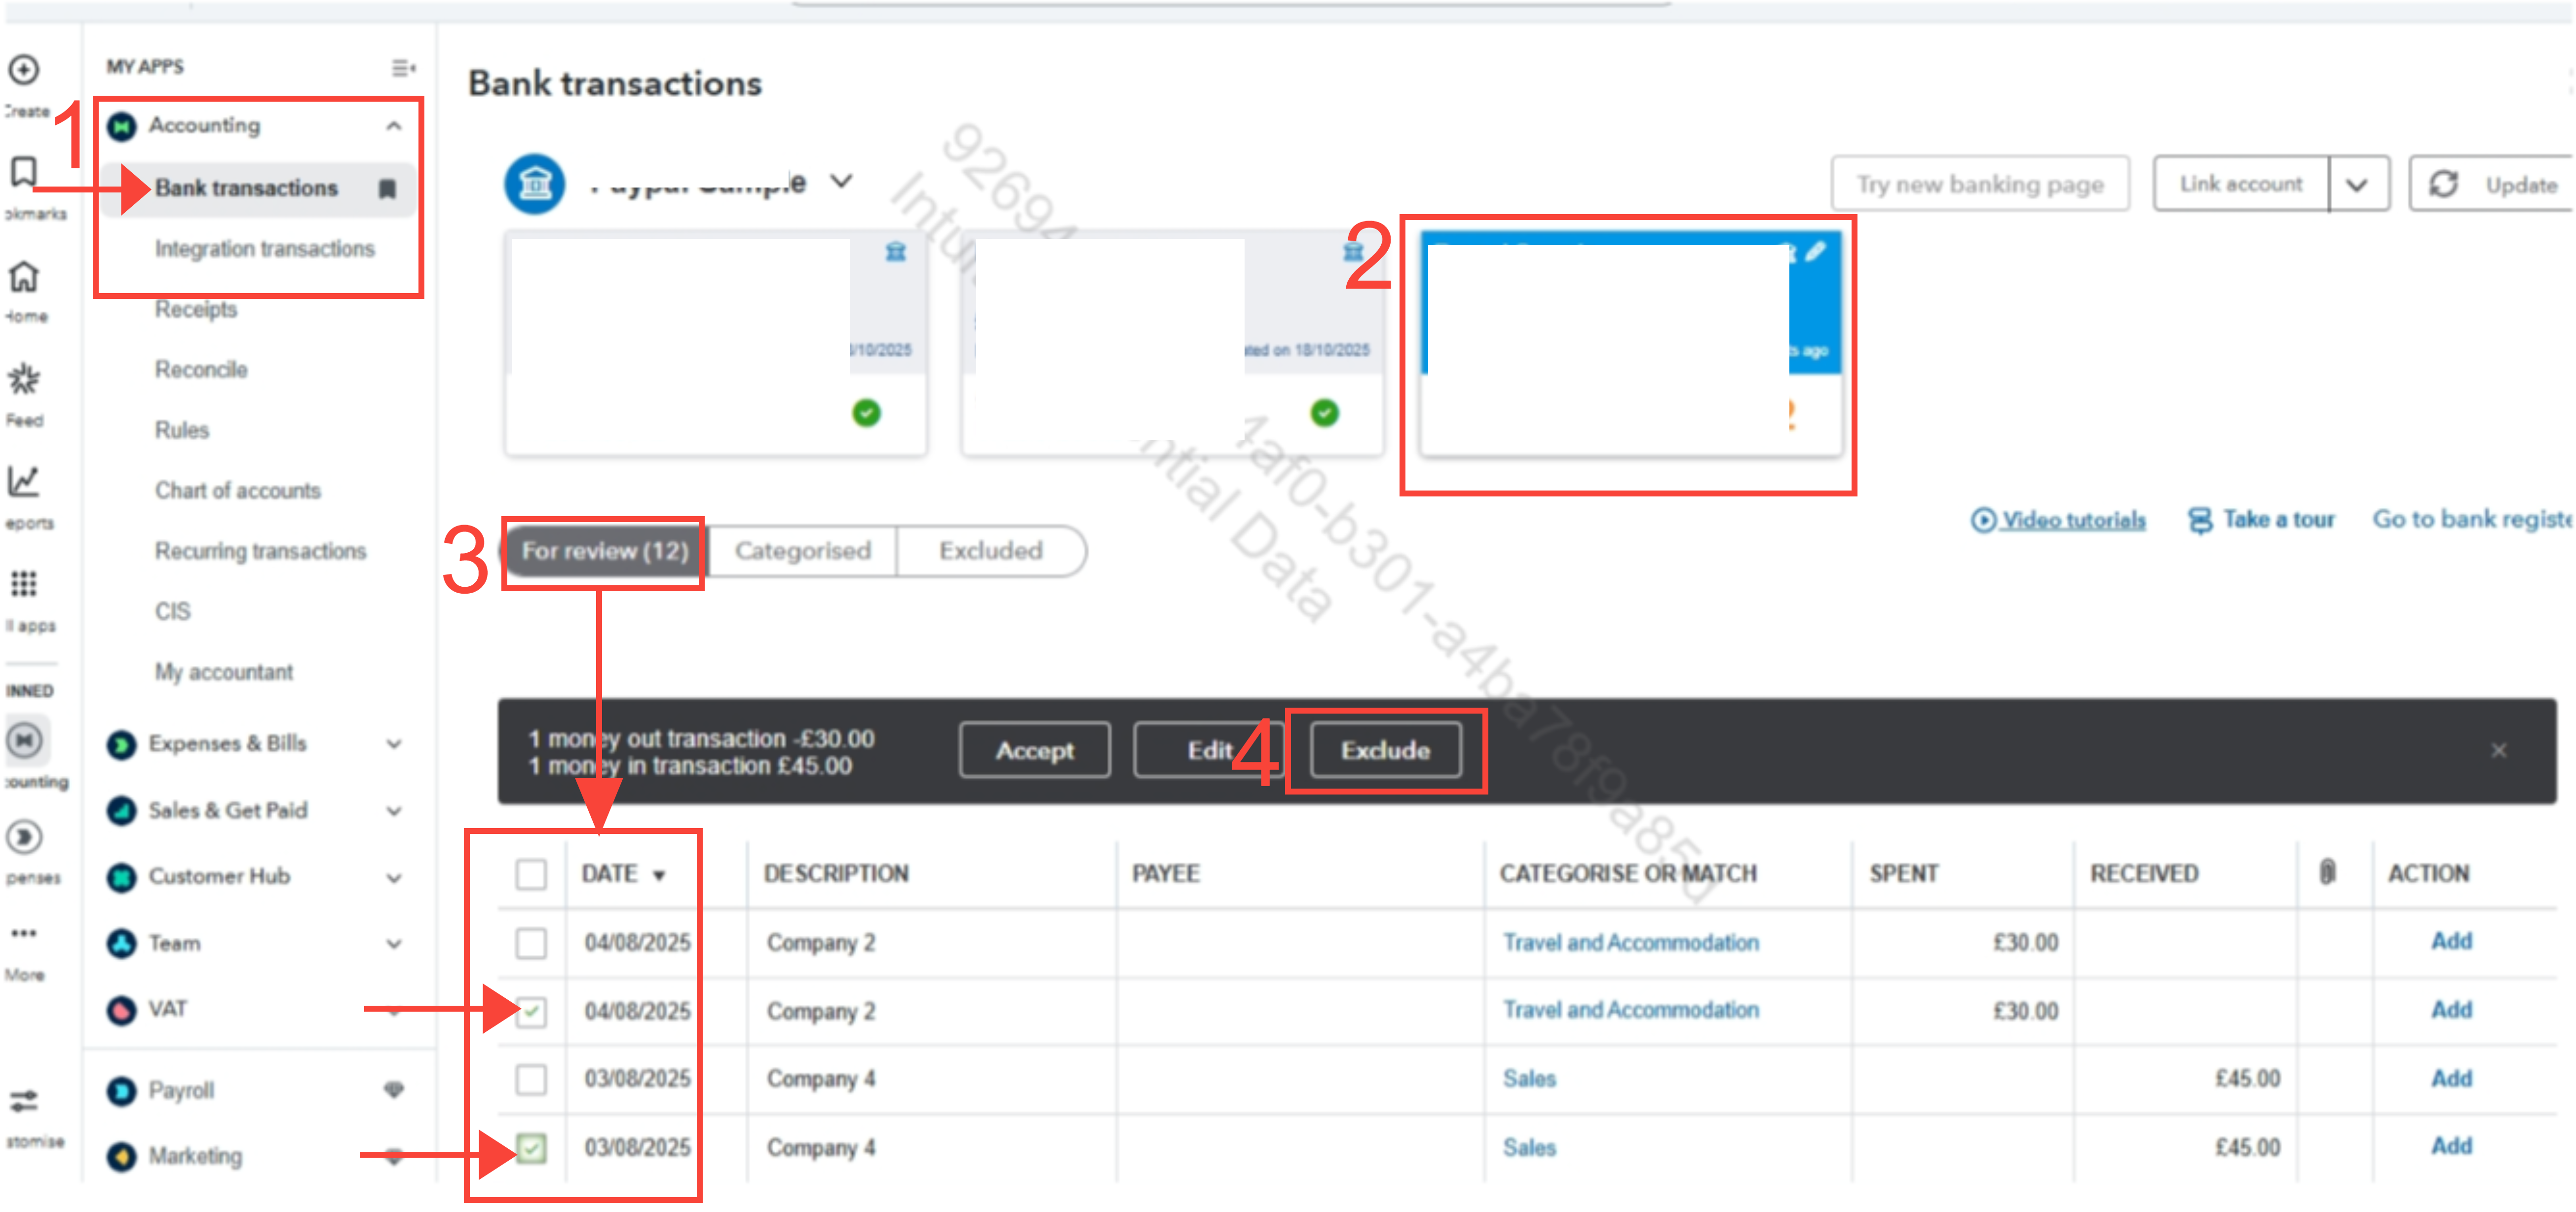
Task: Click the Create plus icon
Action: point(24,70)
